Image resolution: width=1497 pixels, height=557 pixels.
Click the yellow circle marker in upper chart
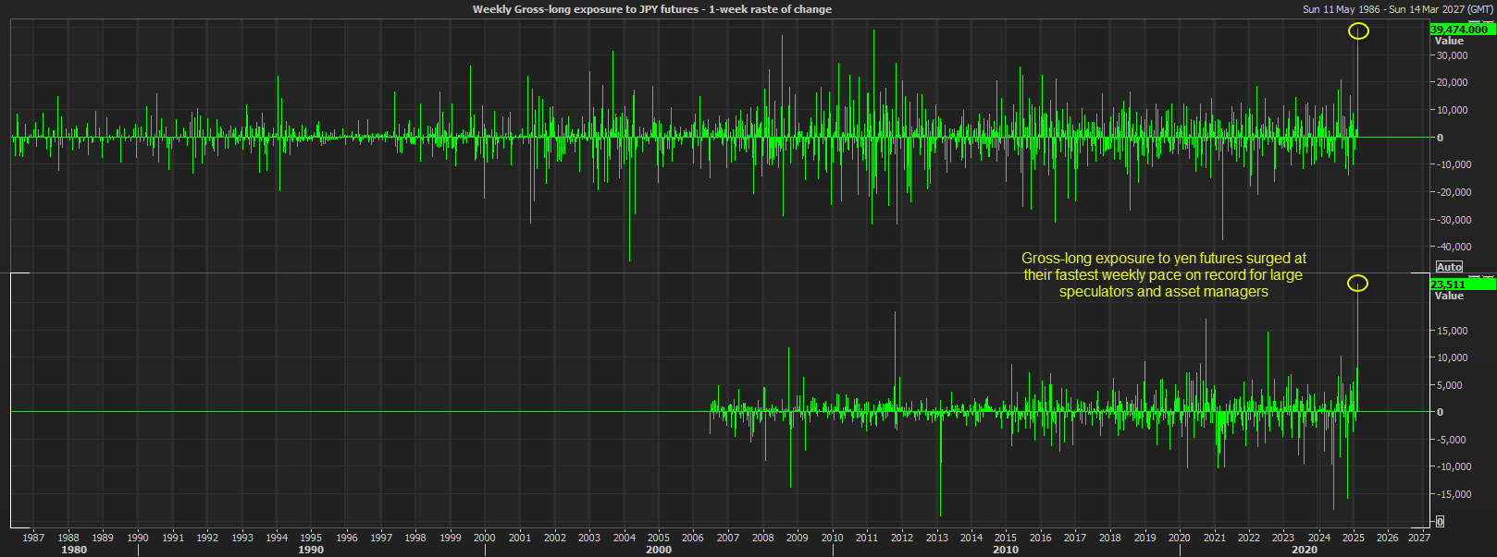(x=1357, y=31)
